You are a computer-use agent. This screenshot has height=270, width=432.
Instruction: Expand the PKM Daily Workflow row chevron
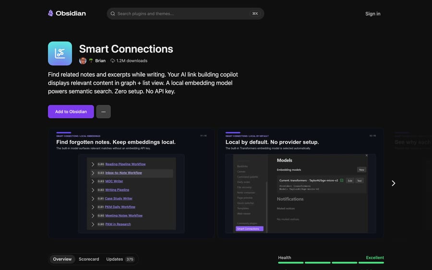[93, 207]
